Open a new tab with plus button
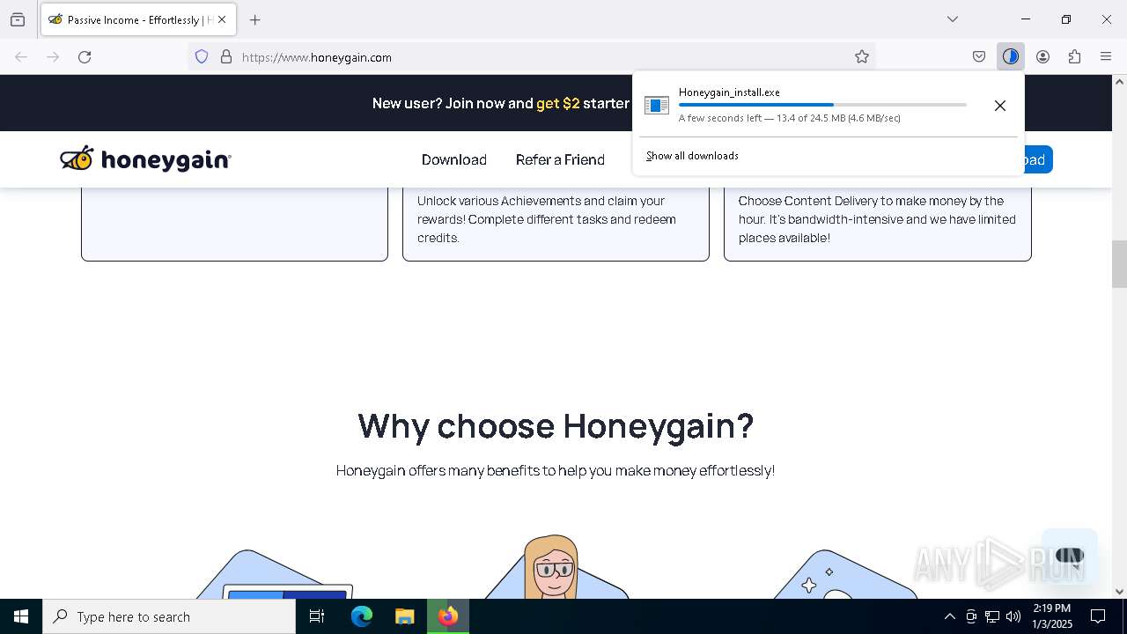Image resolution: width=1127 pixels, height=634 pixels. pyautogui.click(x=255, y=19)
